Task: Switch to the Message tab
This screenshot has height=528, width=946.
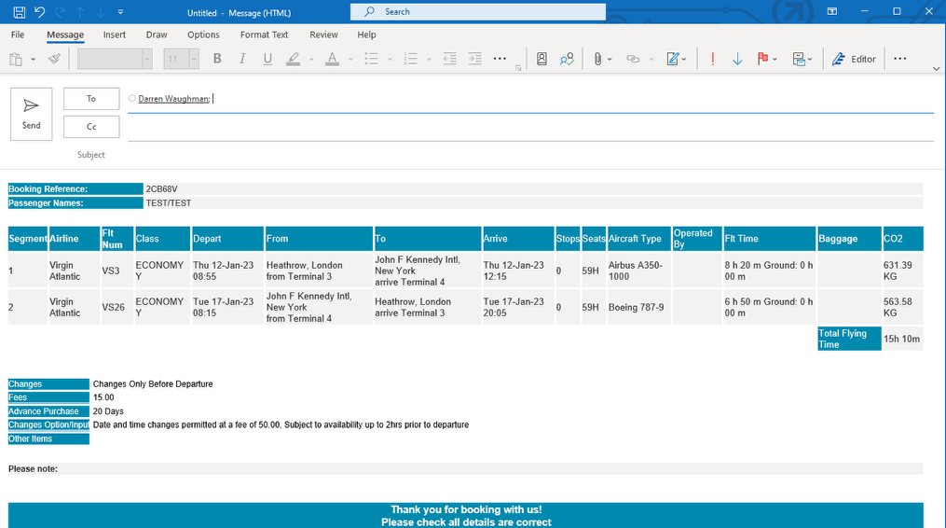Action: (65, 35)
